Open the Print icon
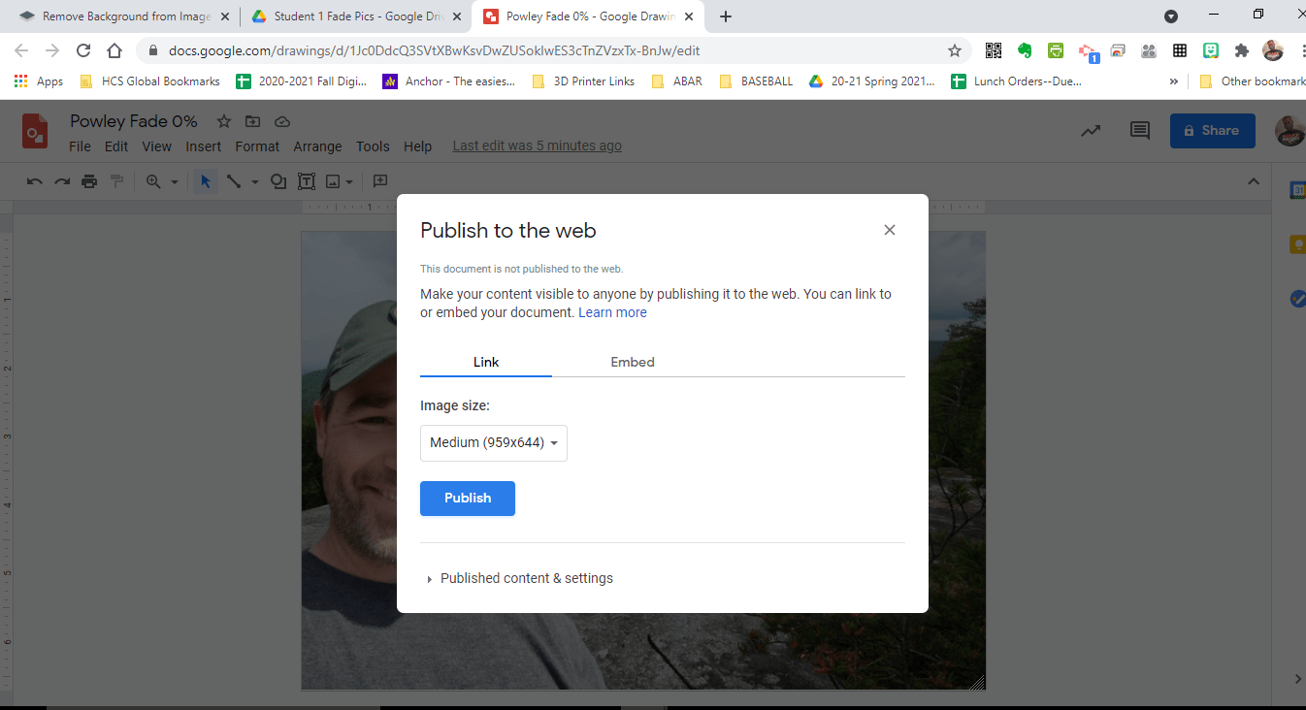This screenshot has height=710, width=1306. click(x=87, y=180)
